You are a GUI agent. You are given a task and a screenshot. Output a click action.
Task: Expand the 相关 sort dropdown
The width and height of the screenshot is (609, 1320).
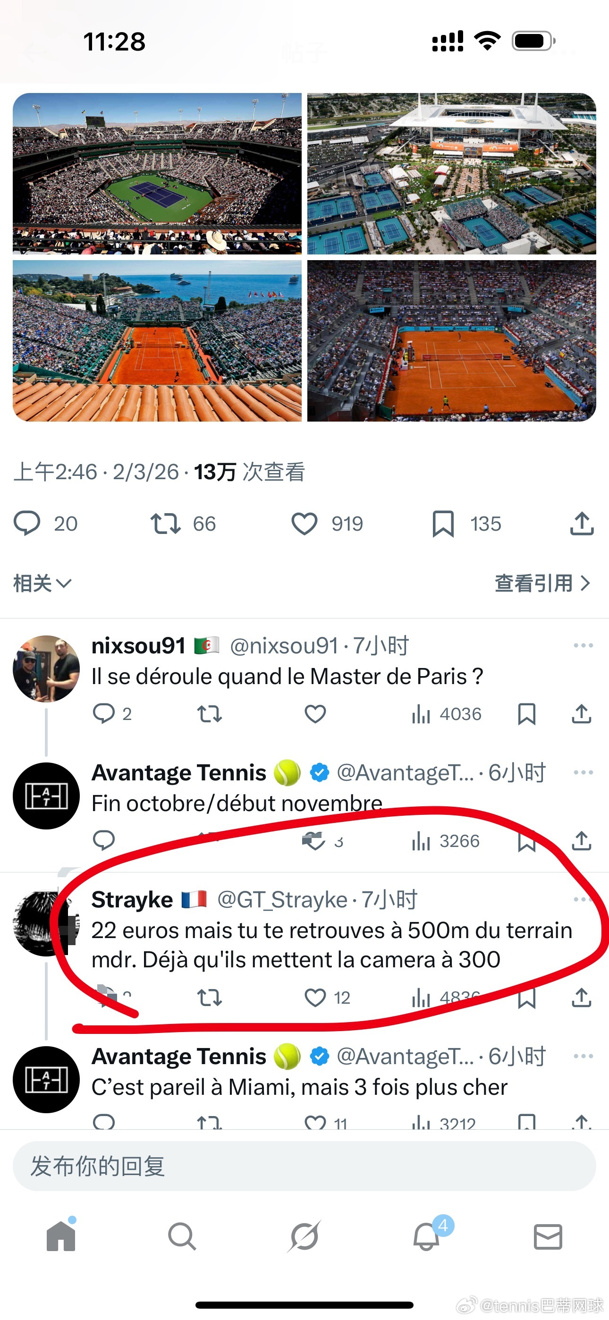42,583
